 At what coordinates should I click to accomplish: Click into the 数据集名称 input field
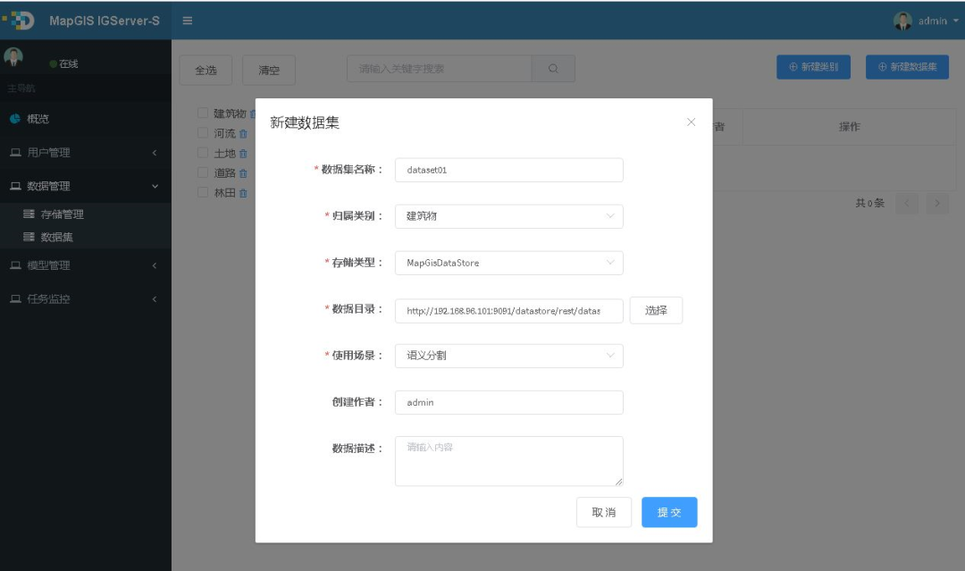tap(508, 170)
